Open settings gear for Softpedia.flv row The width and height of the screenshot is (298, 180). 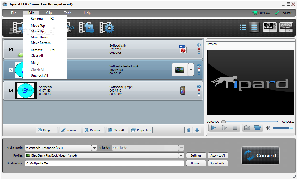point(199,45)
